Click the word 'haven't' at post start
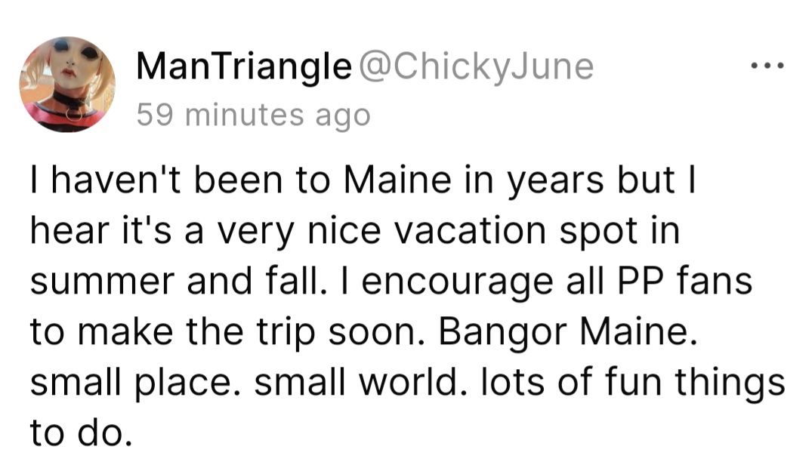 [116, 180]
